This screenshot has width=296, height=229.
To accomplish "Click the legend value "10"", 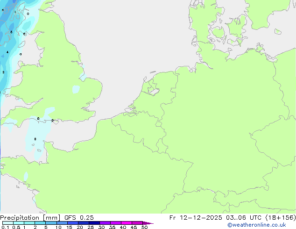I will (58, 227).
